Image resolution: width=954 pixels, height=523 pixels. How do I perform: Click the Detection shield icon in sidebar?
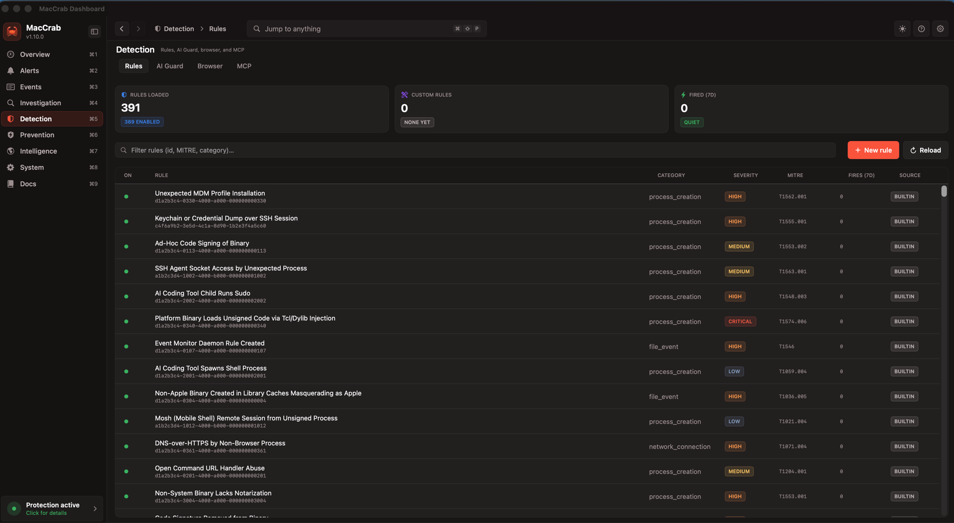point(10,119)
